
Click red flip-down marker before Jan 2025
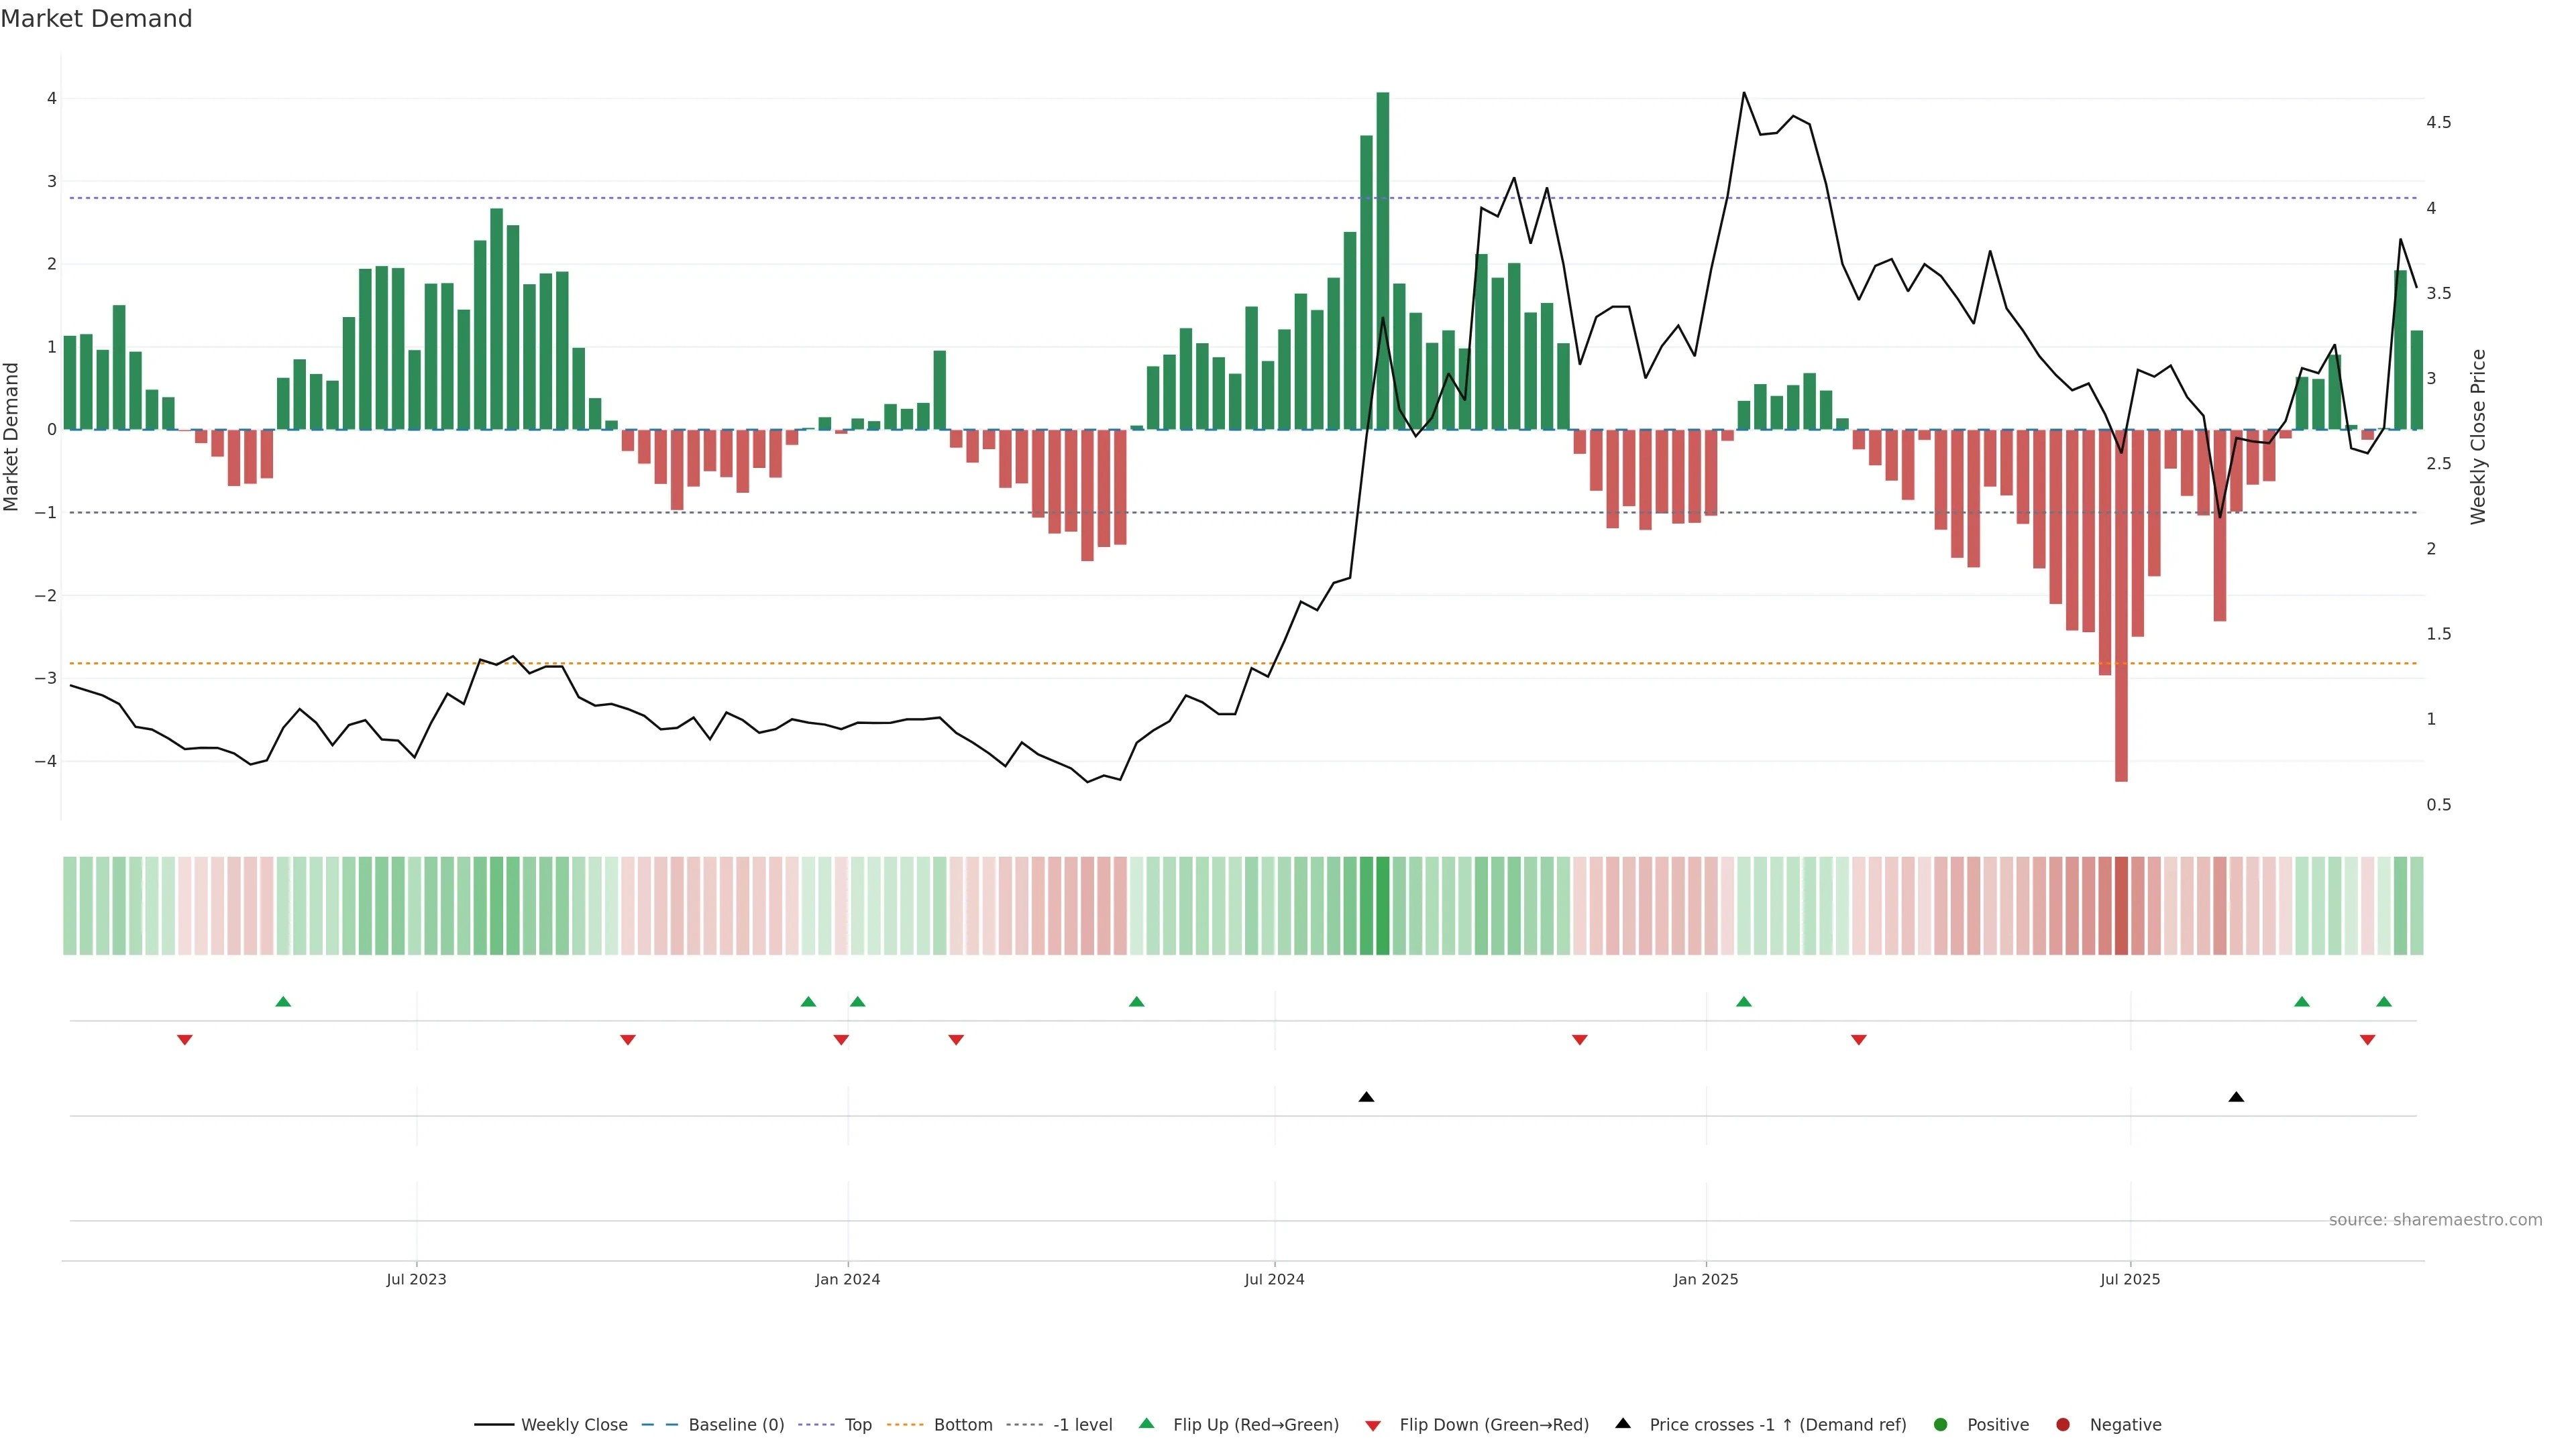[1580, 1040]
